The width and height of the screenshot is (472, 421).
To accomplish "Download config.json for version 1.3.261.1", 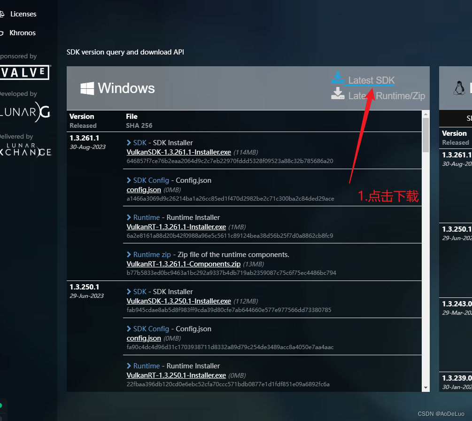I will (x=144, y=190).
